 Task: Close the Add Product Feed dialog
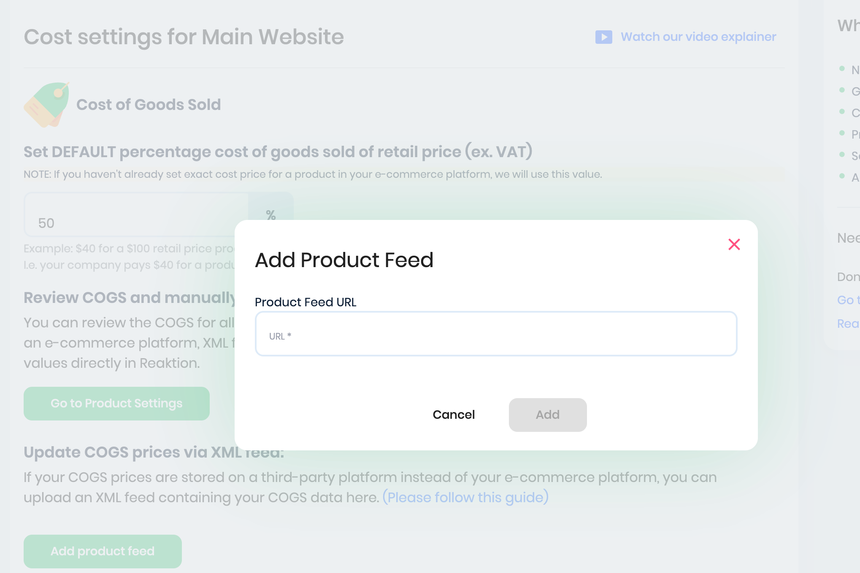tap(734, 244)
